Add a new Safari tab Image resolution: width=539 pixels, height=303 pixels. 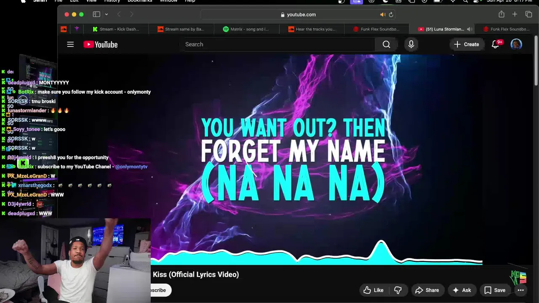tap(515, 14)
